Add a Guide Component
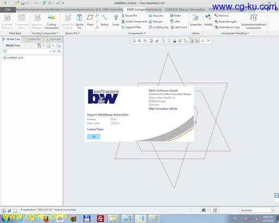The width and height of the screenshot is (279, 223). (134, 21)
